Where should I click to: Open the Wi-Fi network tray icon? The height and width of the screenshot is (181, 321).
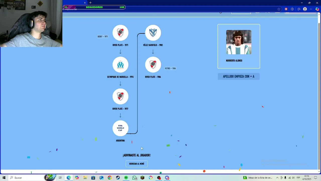click(x=289, y=178)
